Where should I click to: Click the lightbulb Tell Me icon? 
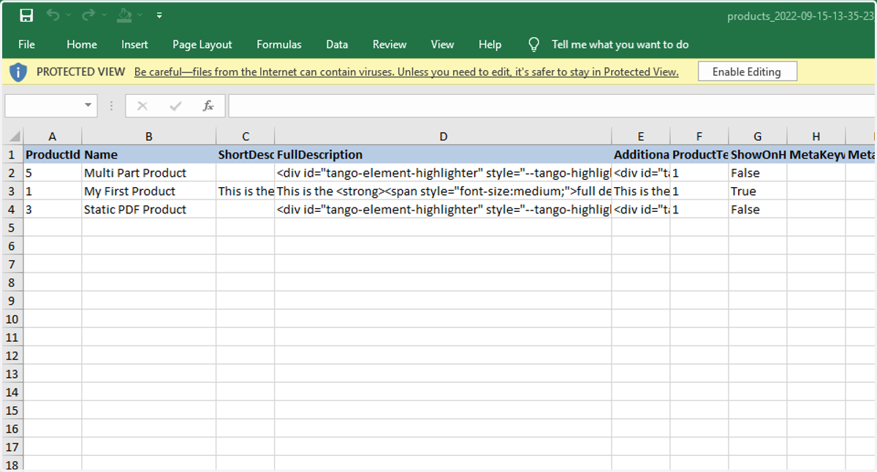pos(534,45)
